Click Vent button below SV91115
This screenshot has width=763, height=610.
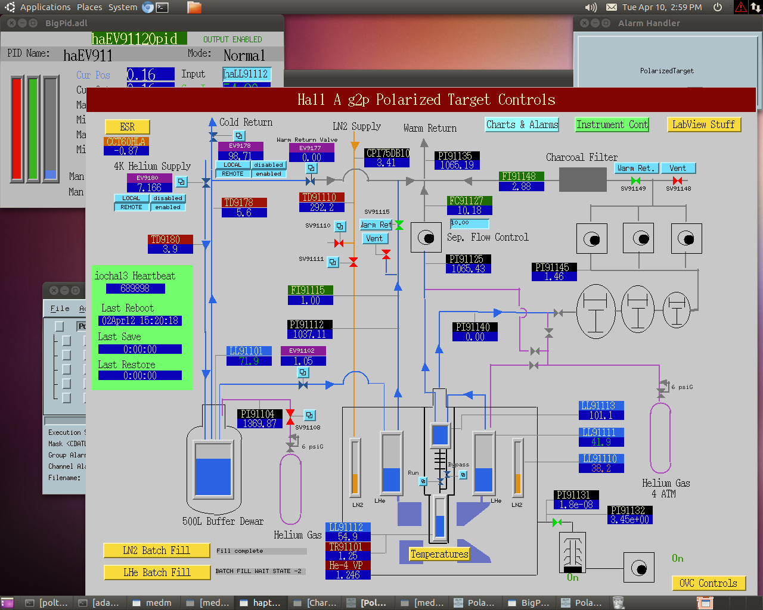click(x=375, y=238)
